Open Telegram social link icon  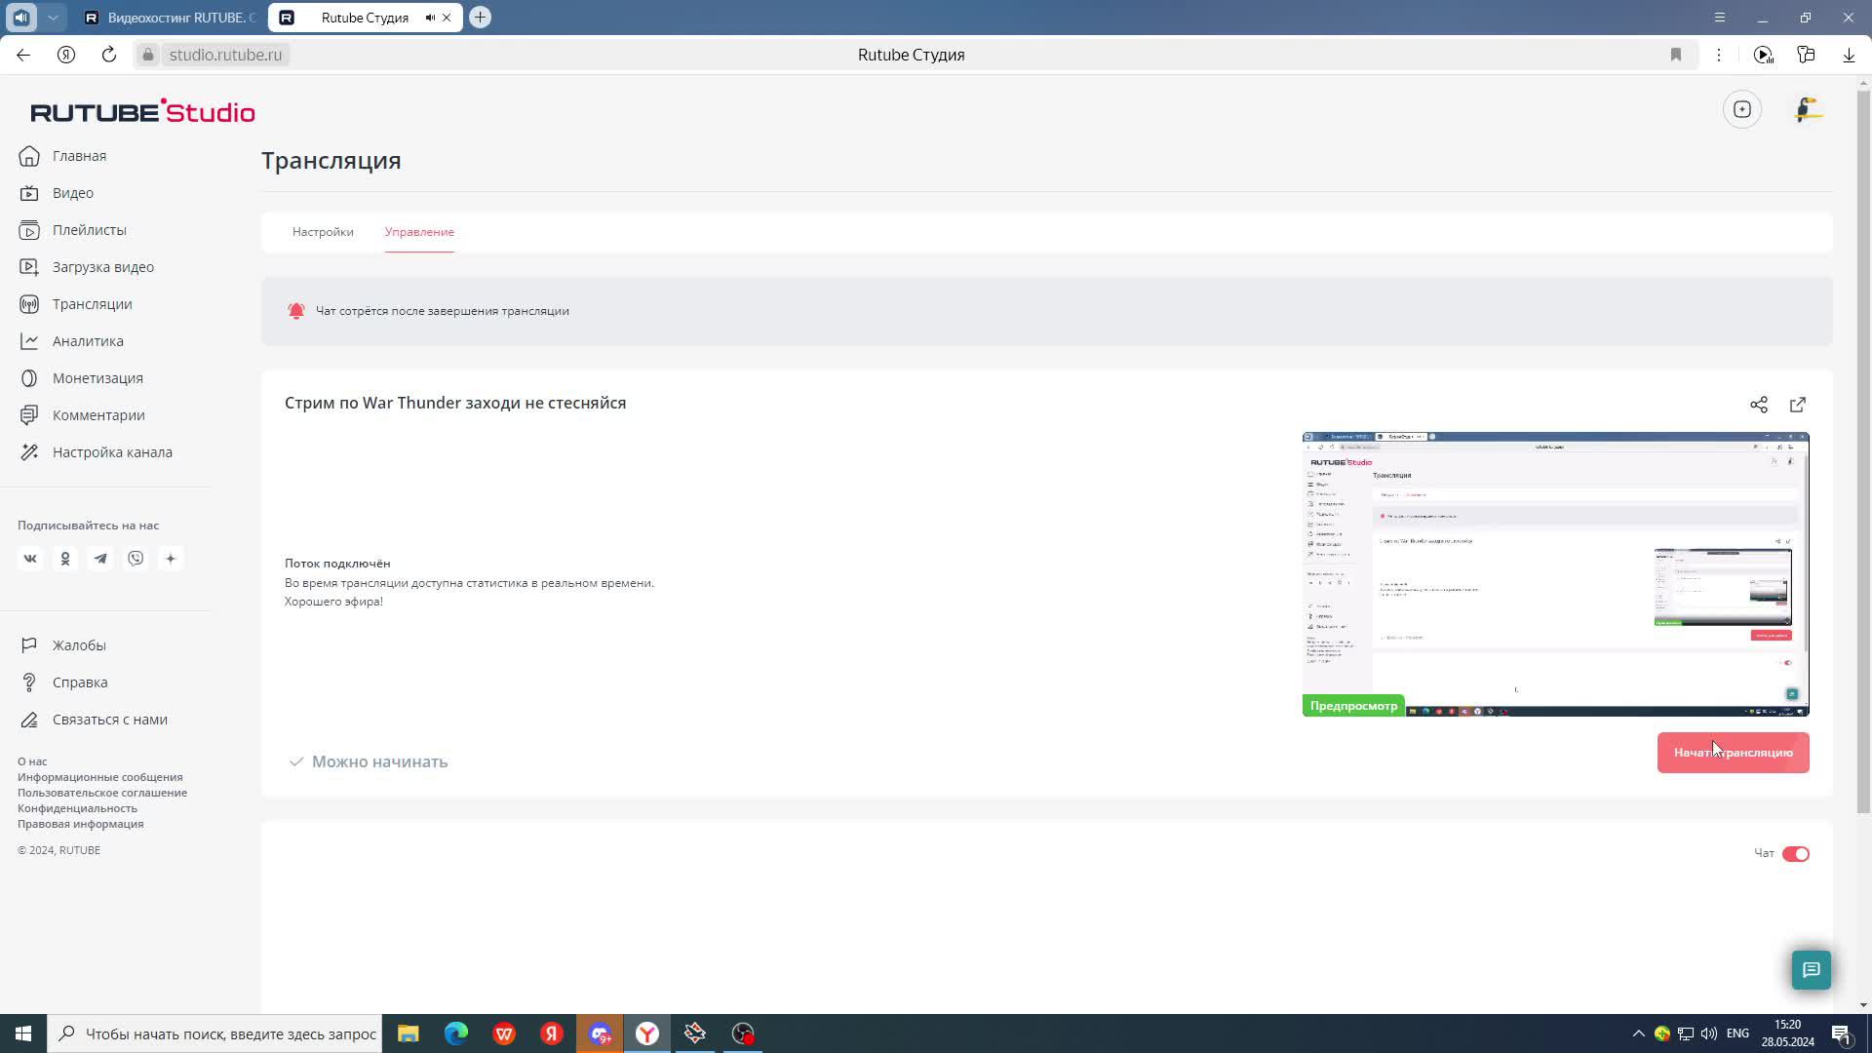click(100, 559)
